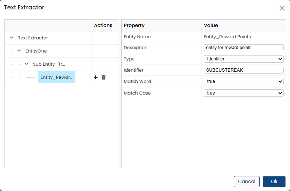Click the Description input field
The height and width of the screenshot is (191, 290).
pyautogui.click(x=243, y=48)
